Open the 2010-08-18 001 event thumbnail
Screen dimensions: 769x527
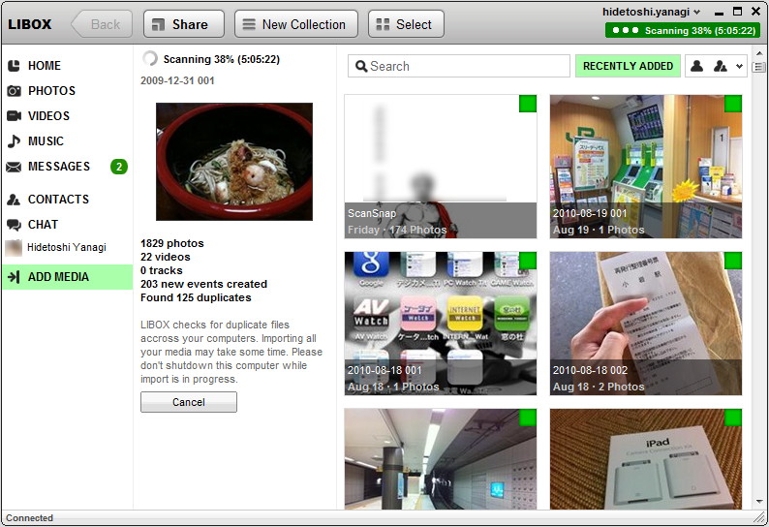(x=441, y=324)
